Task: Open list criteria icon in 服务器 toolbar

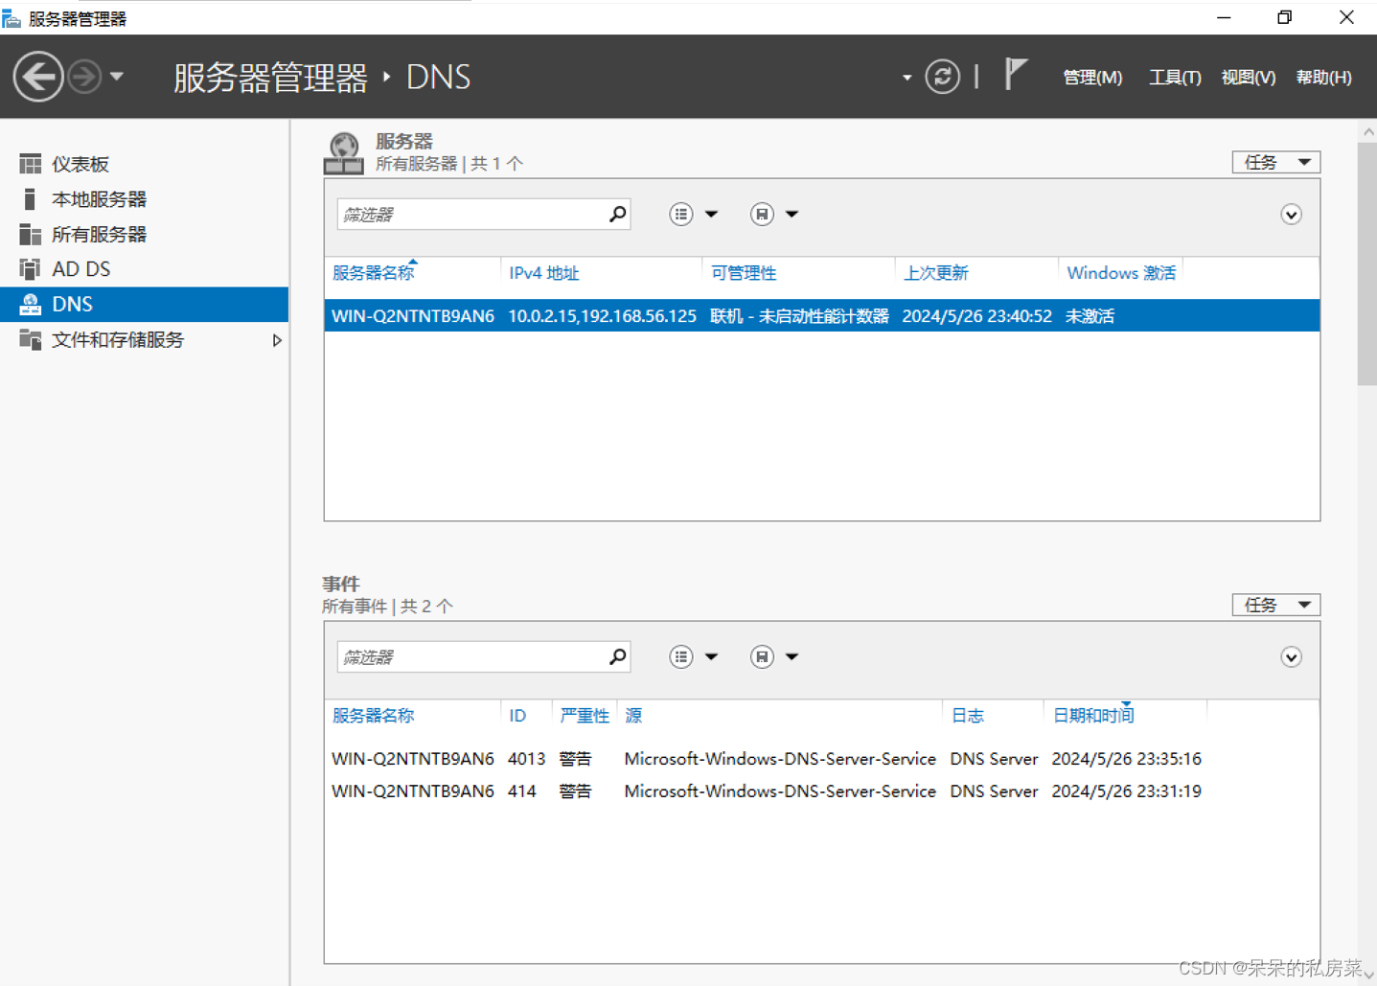Action: 681,215
